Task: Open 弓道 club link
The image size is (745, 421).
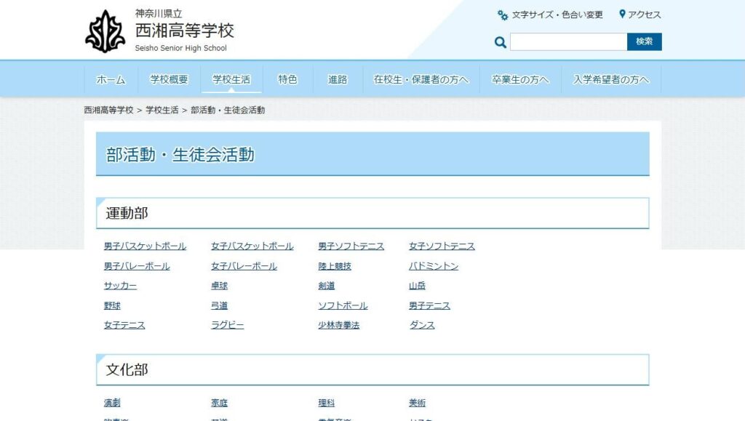Action: click(x=220, y=305)
